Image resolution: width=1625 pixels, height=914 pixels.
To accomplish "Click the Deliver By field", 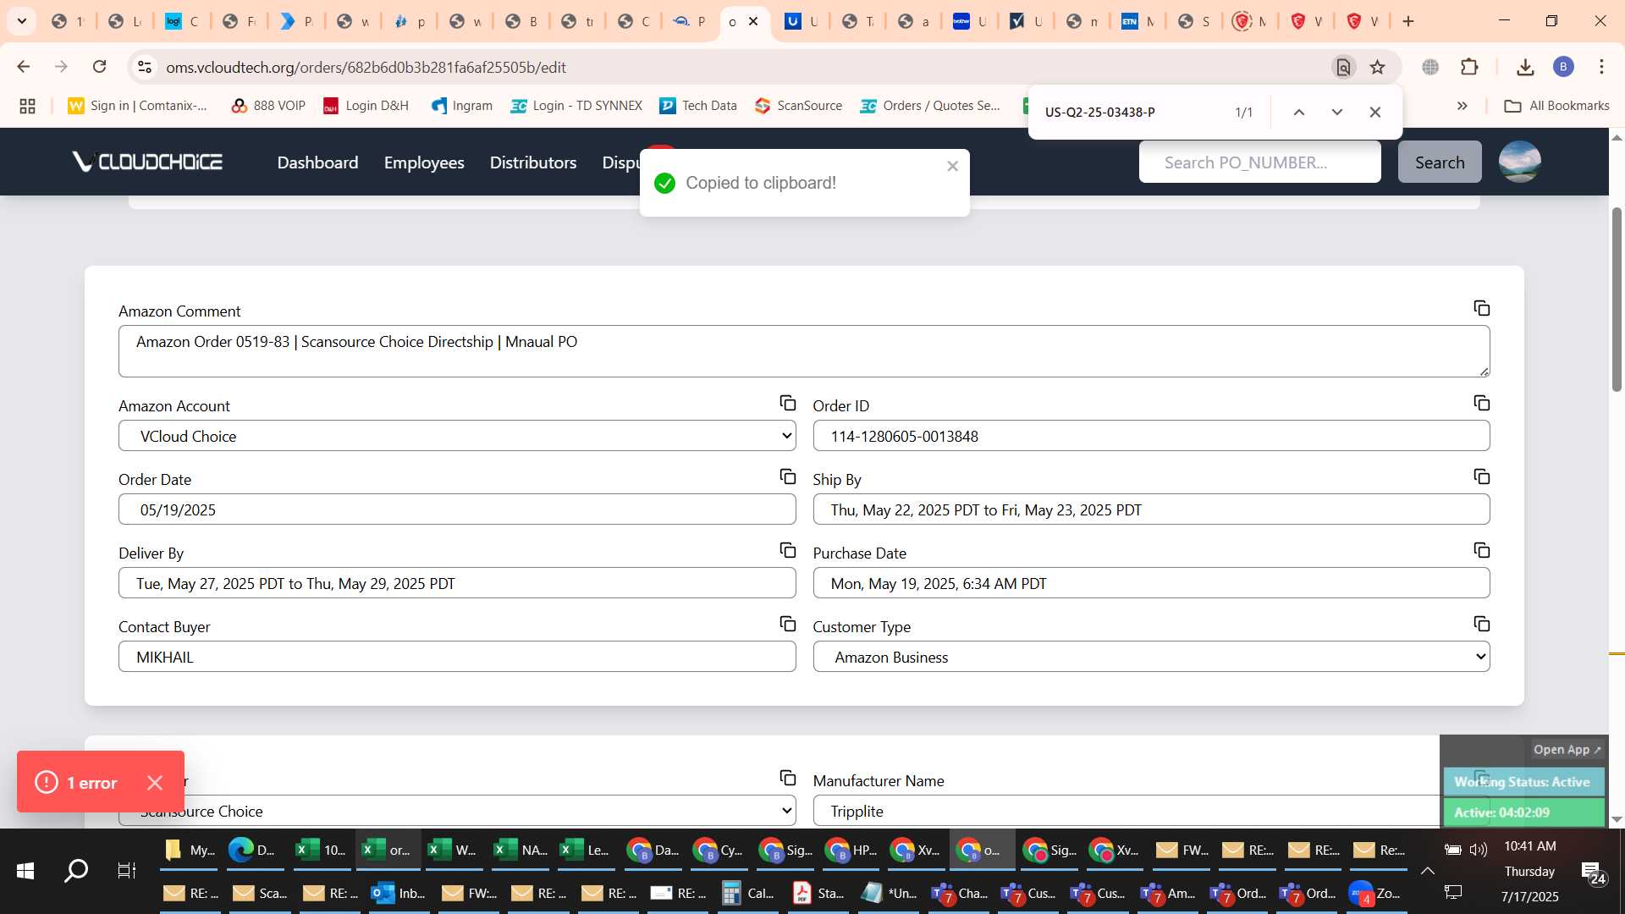I will (457, 583).
